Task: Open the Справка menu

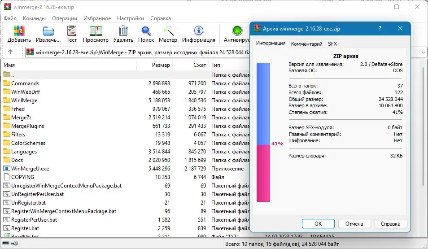Action: pos(161,18)
